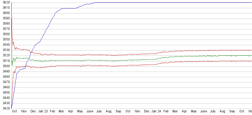Click the June label after Jan 24
The width and height of the screenshot is (252, 115).
pyautogui.click(x=203, y=112)
